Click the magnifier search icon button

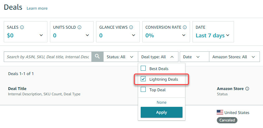click(97, 57)
